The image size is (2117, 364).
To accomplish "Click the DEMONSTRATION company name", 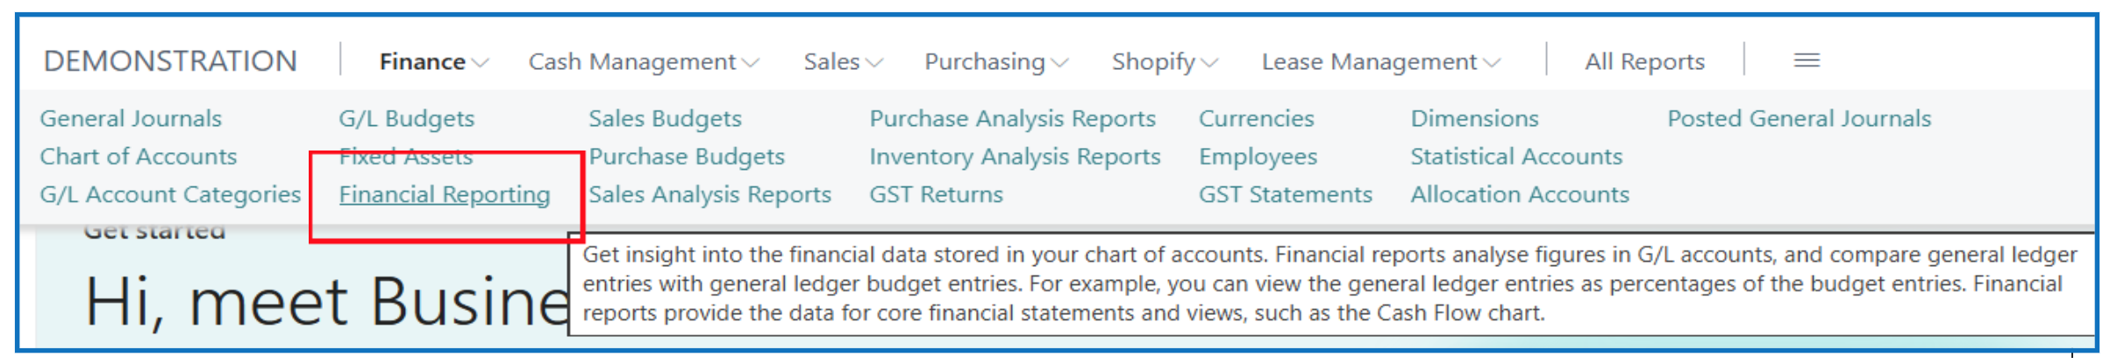I will click(x=170, y=61).
